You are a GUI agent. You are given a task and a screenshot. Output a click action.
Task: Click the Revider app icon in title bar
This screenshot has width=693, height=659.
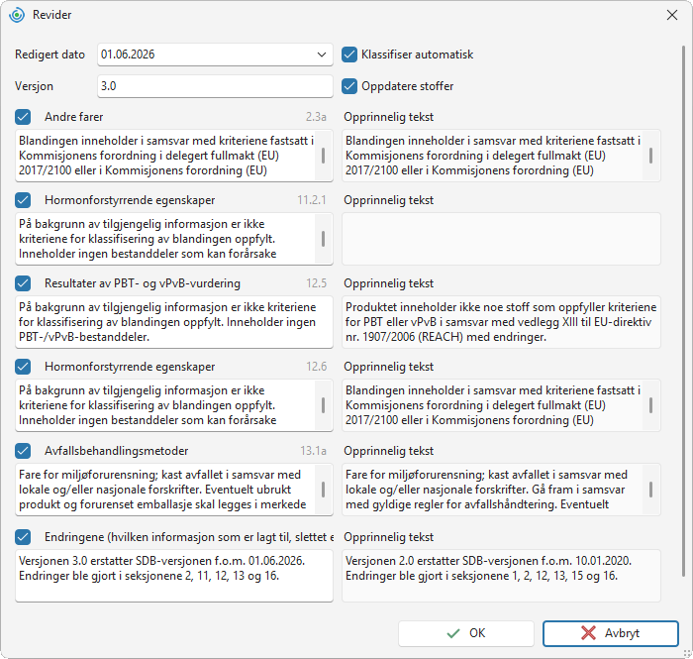(17, 15)
